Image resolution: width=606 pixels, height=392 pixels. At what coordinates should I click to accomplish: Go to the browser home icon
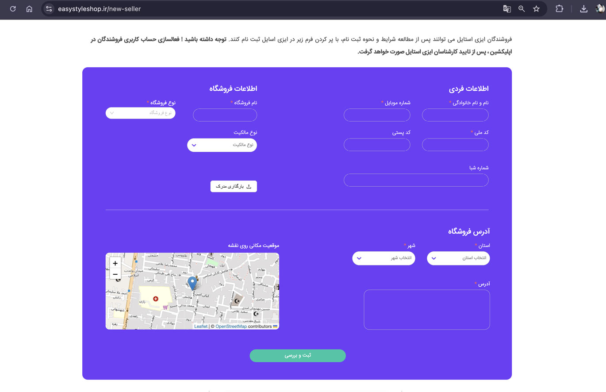tap(29, 9)
